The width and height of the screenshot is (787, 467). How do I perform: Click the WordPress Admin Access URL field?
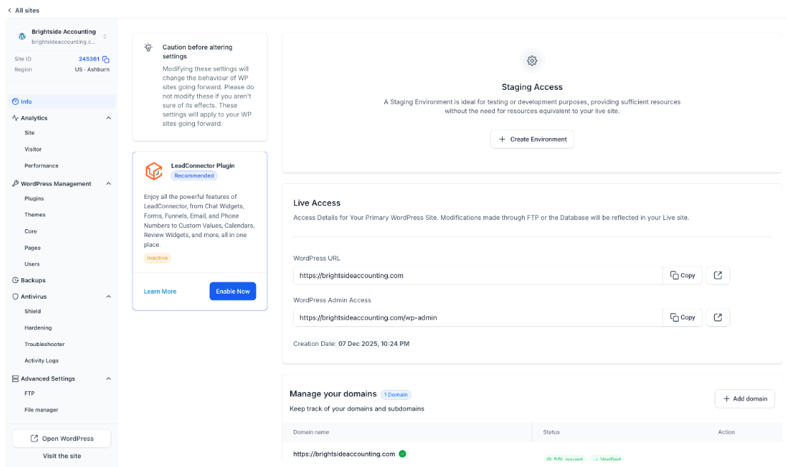[x=478, y=317]
